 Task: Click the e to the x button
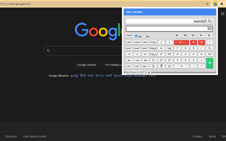(161, 54)
